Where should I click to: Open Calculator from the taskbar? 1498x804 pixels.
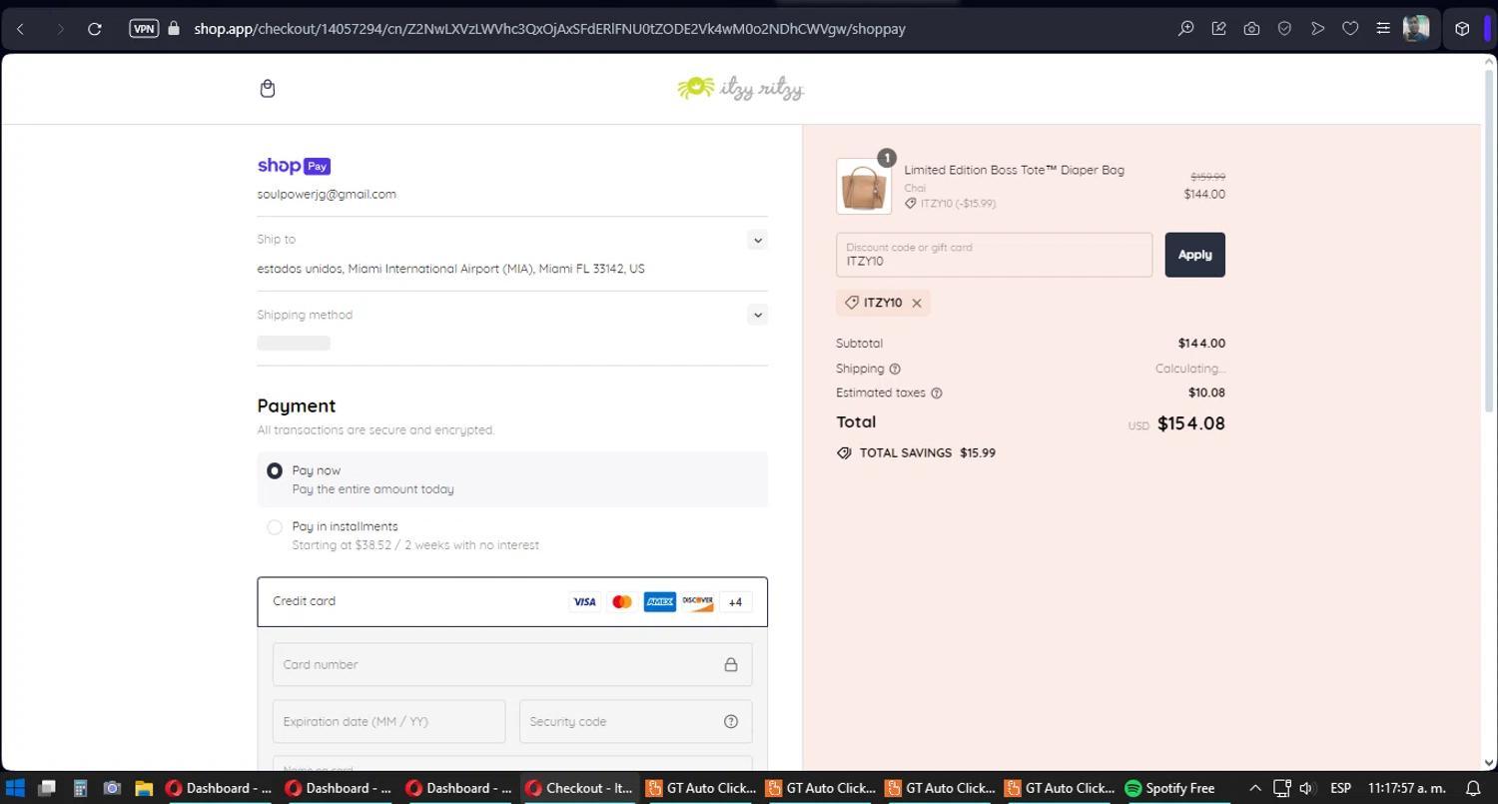point(80,788)
